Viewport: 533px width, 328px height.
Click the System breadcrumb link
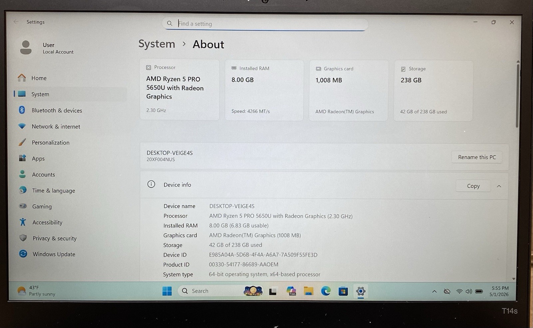pos(157,44)
